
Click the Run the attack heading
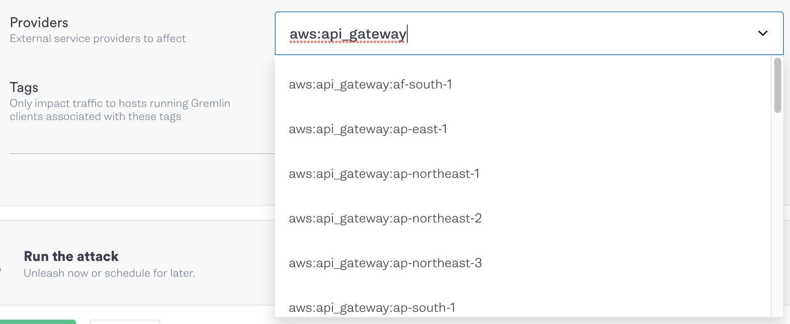coord(71,256)
